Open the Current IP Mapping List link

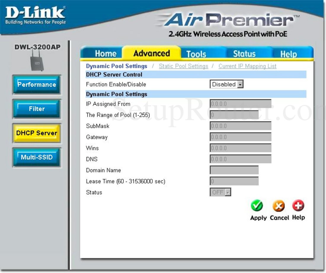(x=247, y=66)
